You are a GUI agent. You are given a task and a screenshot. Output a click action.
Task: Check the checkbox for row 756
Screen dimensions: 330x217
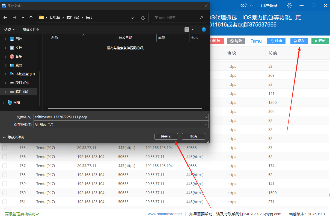[x=5, y=157]
